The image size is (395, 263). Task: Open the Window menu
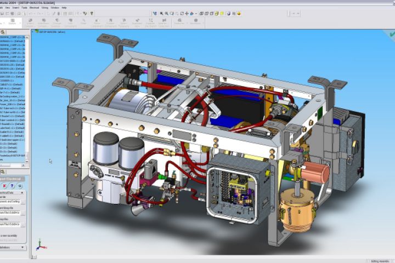pos(55,8)
